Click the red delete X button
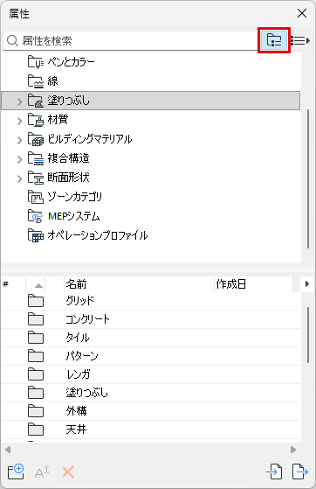The height and width of the screenshot is (489, 316). coord(68,472)
